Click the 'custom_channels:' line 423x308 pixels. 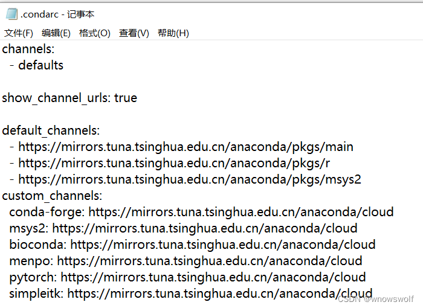click(52, 196)
